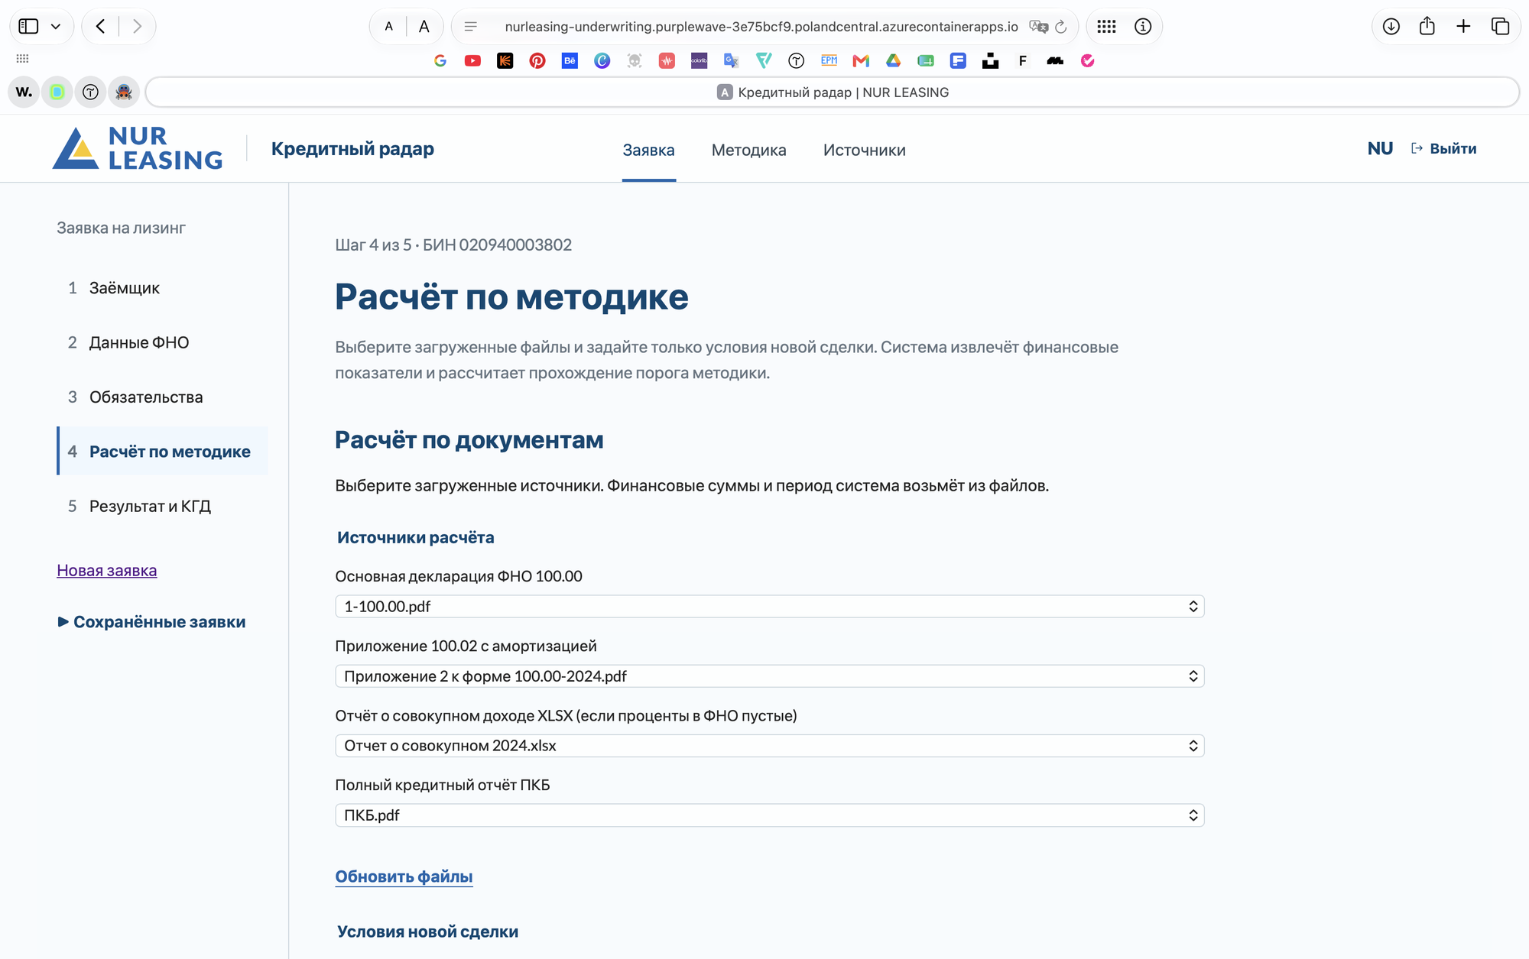Decrease text size with small A
Viewport: 1529px width, 959px height.
pyautogui.click(x=389, y=27)
